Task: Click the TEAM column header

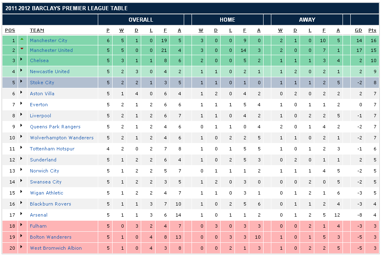Action: pos(37,31)
